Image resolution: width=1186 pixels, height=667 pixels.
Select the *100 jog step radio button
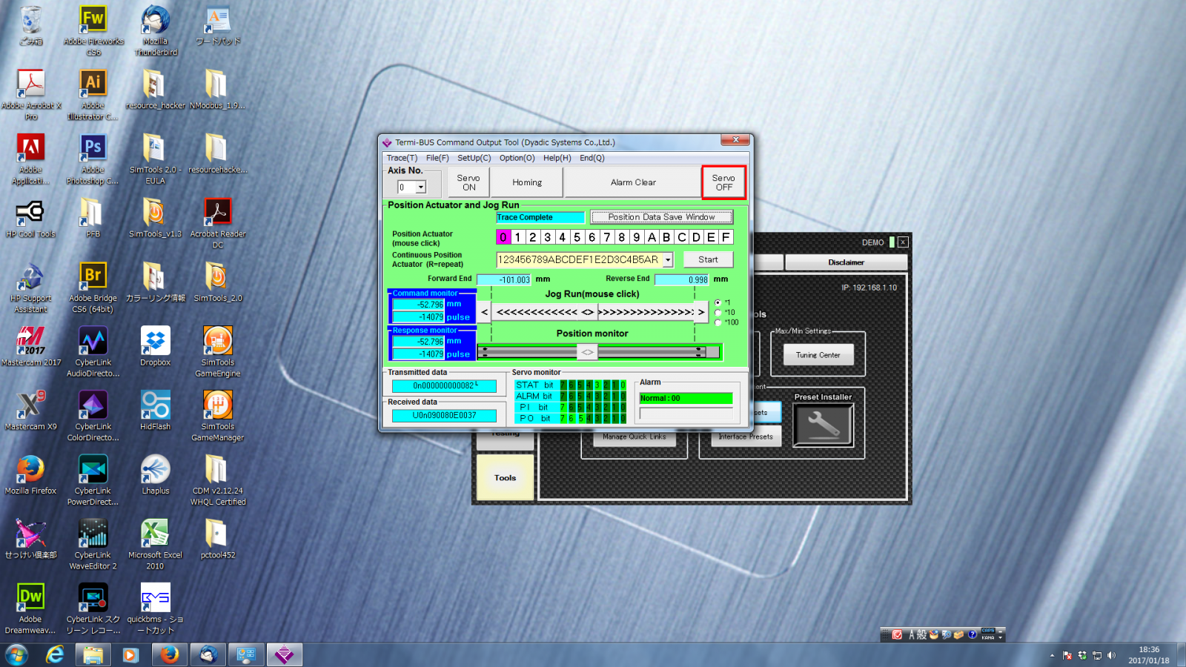[718, 322]
